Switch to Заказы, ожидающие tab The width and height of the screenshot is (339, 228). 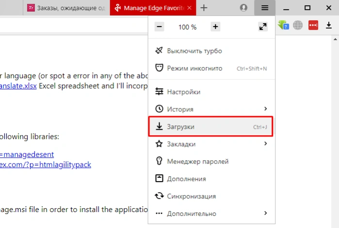click(66, 8)
